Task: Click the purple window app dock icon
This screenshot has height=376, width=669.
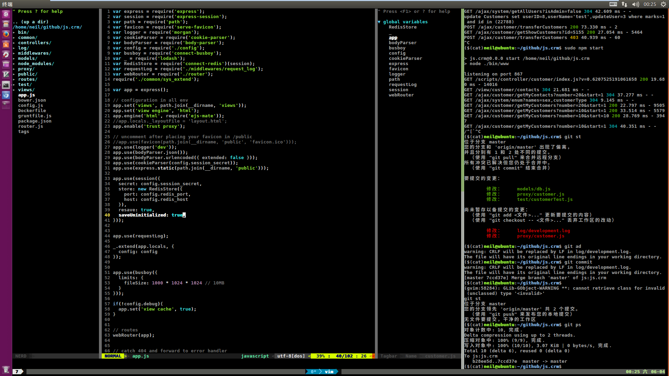Action: (x=6, y=64)
